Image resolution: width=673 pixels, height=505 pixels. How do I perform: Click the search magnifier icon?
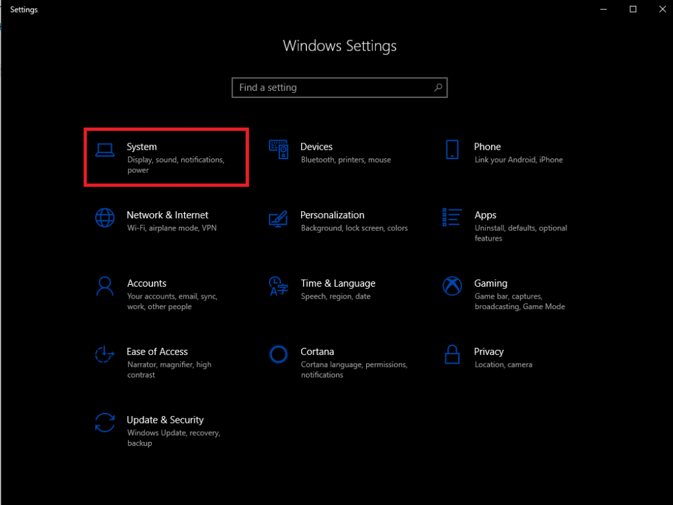point(438,87)
